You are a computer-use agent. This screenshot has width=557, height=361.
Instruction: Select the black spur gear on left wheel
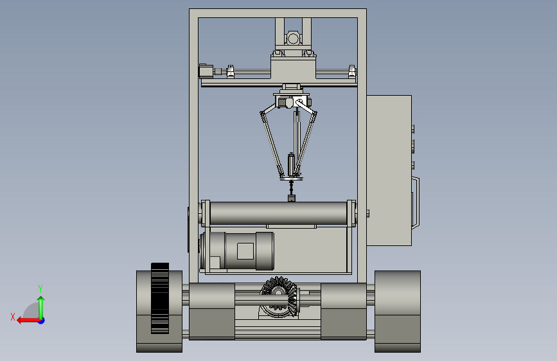(x=160, y=299)
